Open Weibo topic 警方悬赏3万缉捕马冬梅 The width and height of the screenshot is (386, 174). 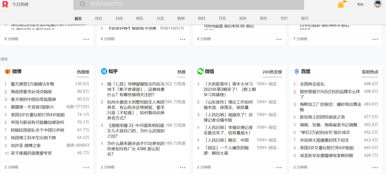[x=32, y=84]
